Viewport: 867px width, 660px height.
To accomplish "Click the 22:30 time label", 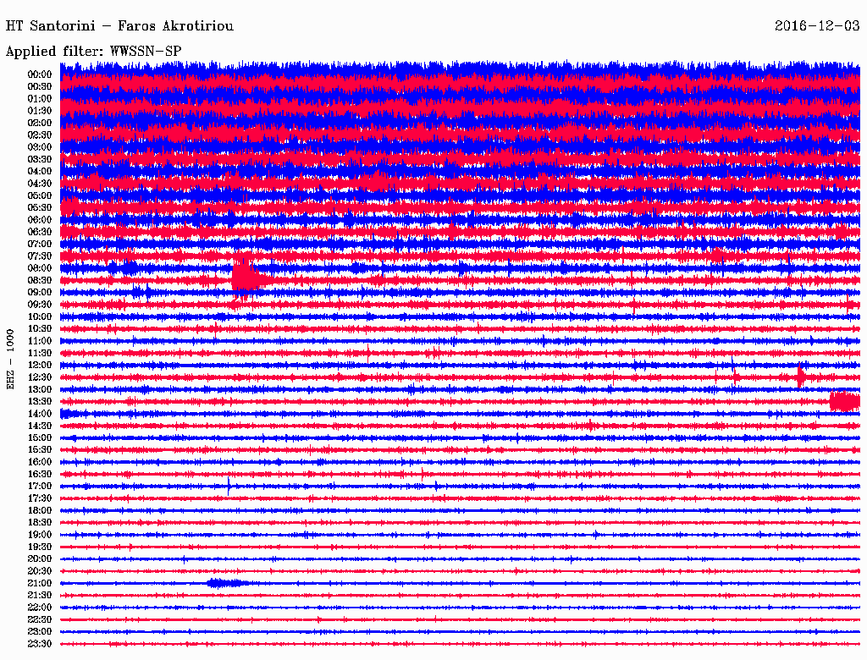I will click(40, 619).
